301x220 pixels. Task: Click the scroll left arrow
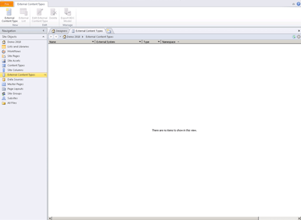(50, 218)
